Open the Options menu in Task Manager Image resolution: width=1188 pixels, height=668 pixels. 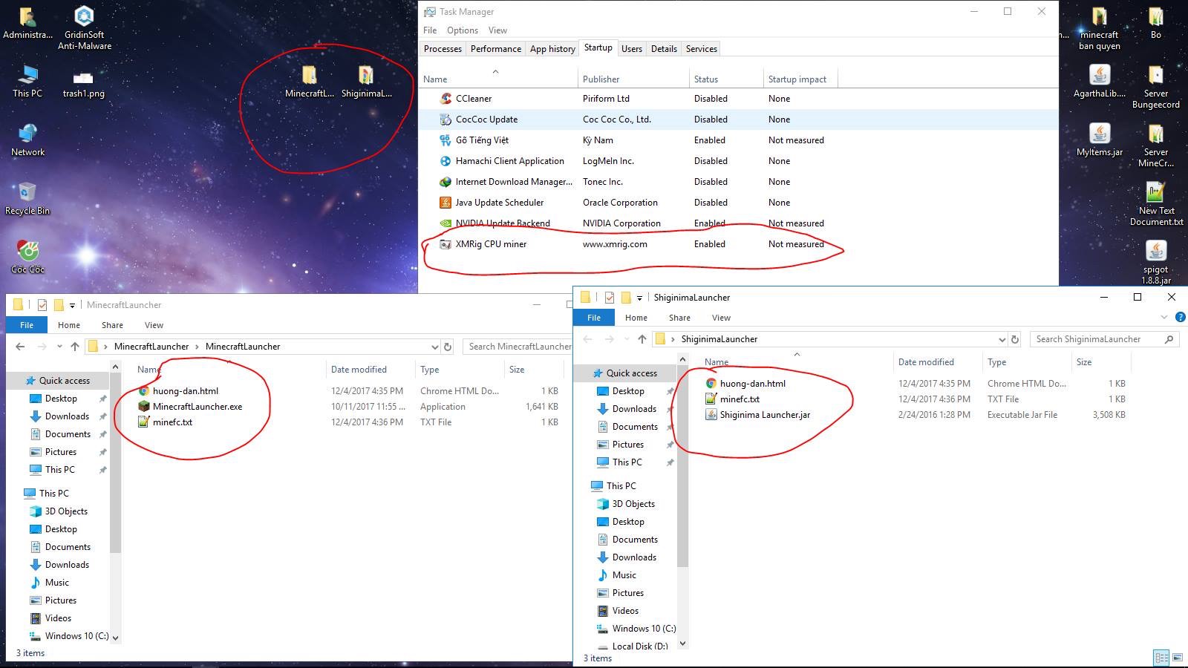click(463, 30)
